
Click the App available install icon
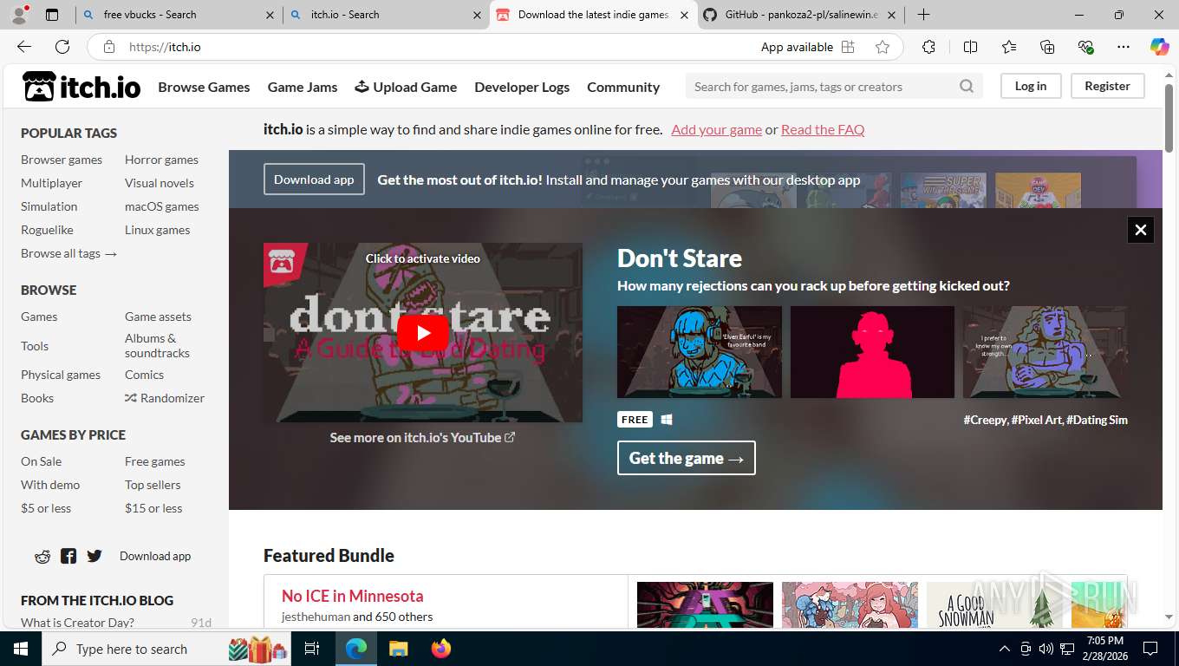pyautogui.click(x=848, y=47)
